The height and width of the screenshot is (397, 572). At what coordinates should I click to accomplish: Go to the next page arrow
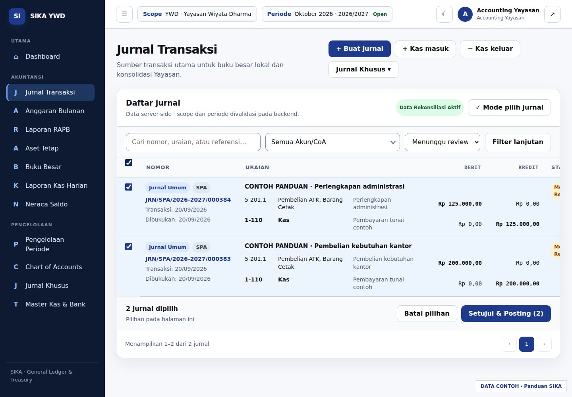point(544,344)
